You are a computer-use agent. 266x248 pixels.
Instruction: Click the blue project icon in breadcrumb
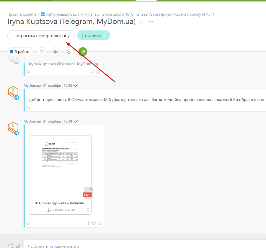pyautogui.click(x=43, y=14)
